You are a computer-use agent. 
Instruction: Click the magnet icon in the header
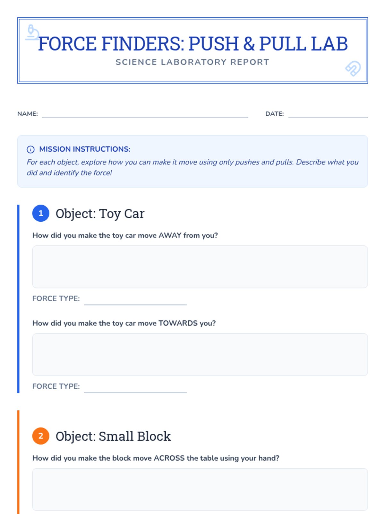point(353,68)
